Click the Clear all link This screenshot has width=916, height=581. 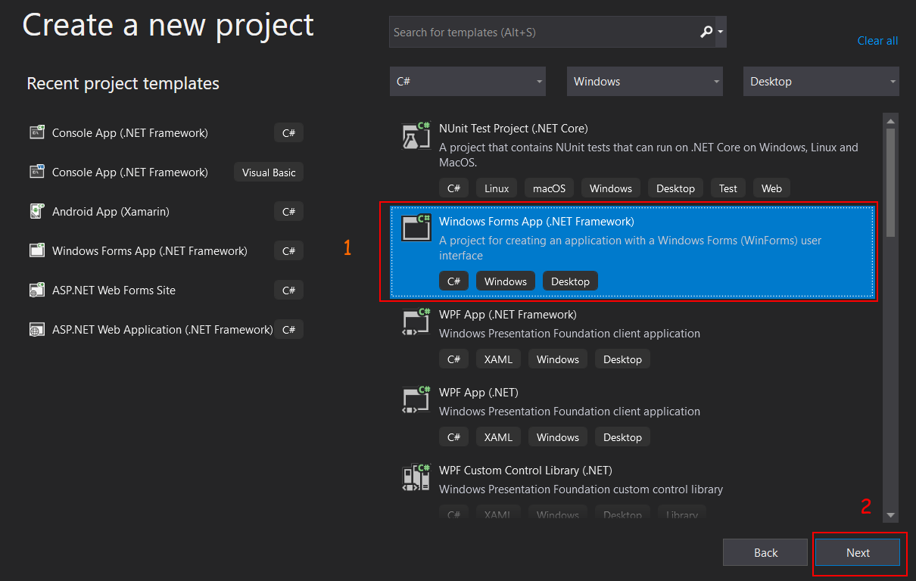(877, 40)
